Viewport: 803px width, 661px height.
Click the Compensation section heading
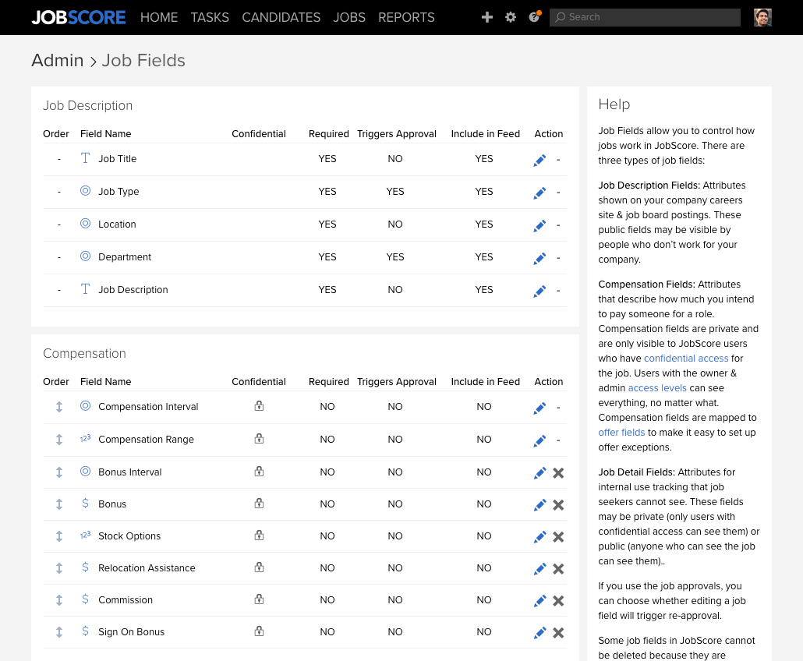pos(84,353)
